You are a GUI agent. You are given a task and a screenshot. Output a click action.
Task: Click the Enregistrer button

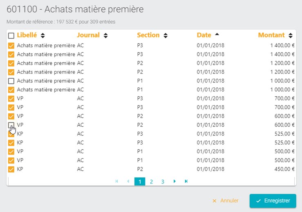(x=273, y=201)
